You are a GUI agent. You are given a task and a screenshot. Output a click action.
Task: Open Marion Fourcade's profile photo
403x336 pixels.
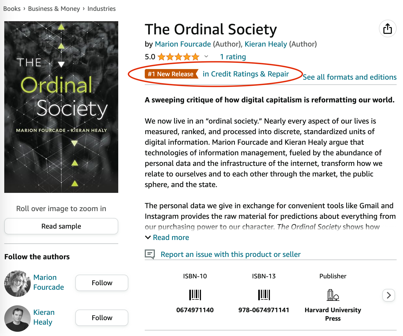coord(17,283)
